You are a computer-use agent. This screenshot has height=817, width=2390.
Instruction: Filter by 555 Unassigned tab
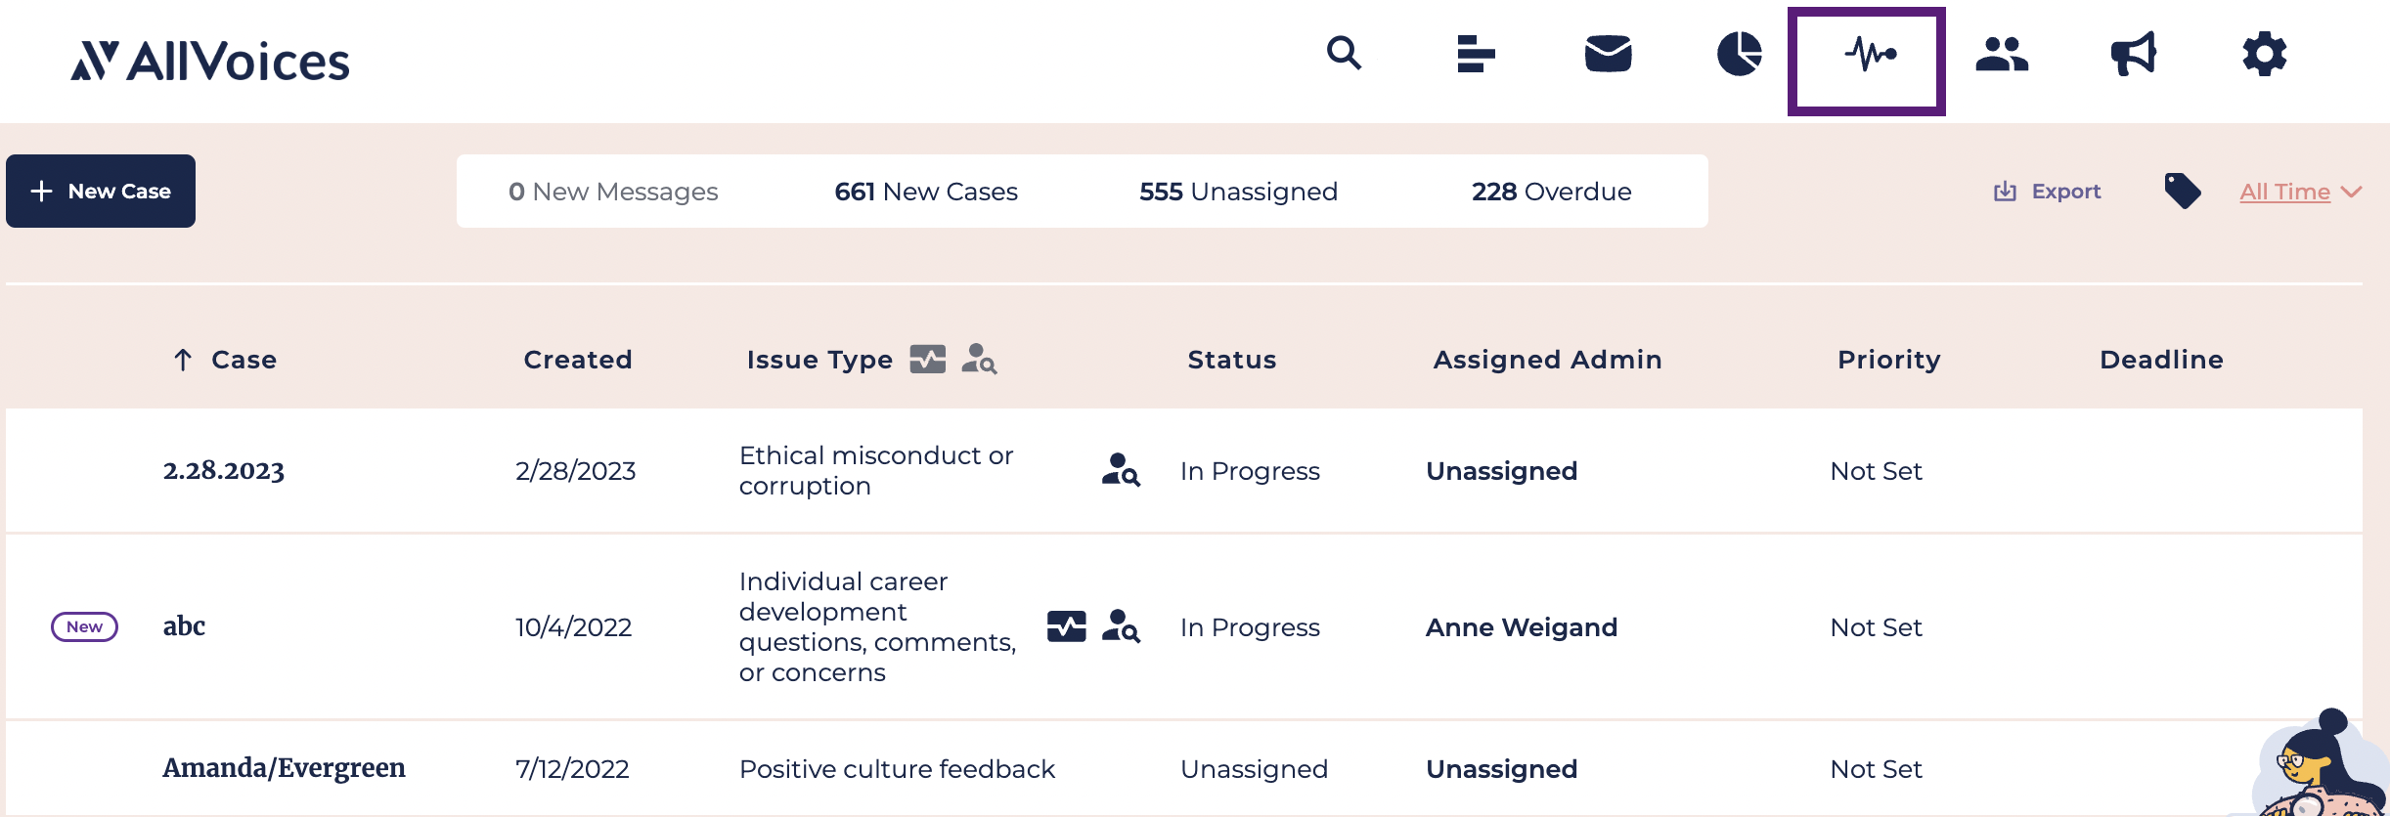(1238, 192)
